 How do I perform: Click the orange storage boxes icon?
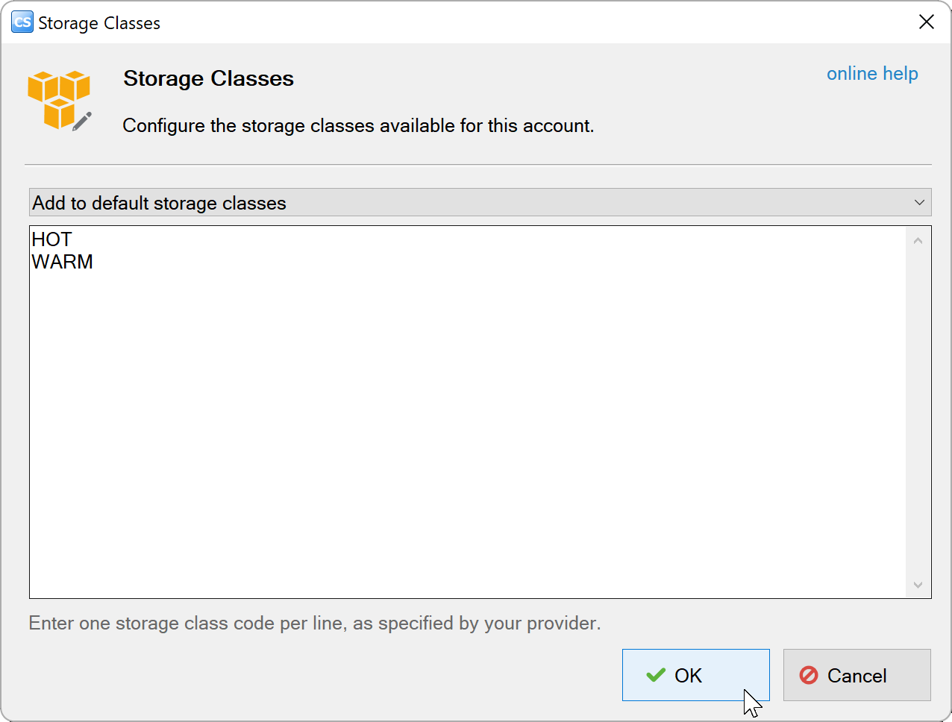coord(60,100)
